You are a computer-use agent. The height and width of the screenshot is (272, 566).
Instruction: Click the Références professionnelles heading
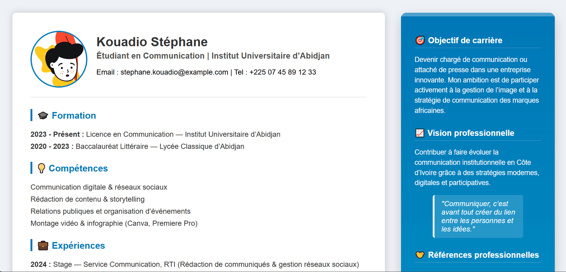483,255
